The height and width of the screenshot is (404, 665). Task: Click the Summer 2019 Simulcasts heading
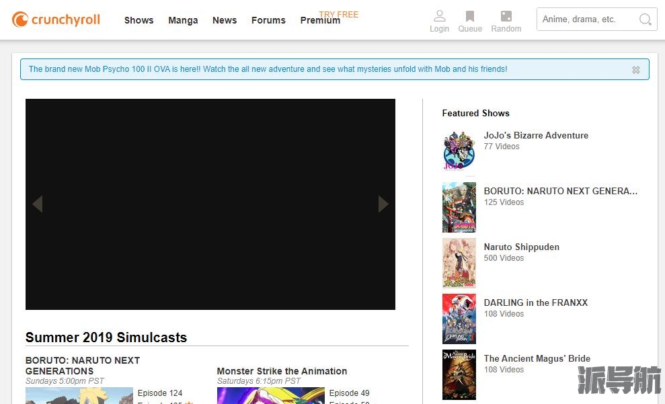106,337
